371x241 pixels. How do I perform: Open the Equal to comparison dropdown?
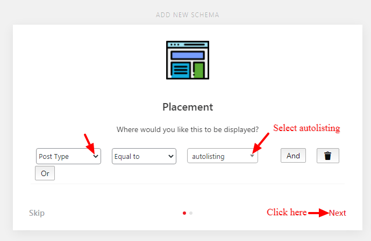[144, 156]
